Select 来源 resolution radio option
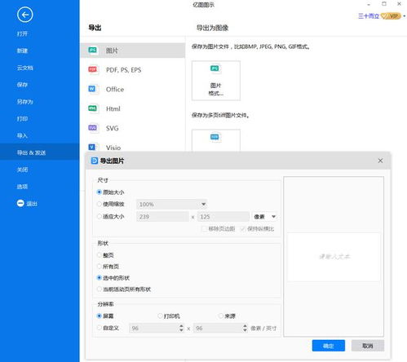407x362 pixels. (220, 316)
